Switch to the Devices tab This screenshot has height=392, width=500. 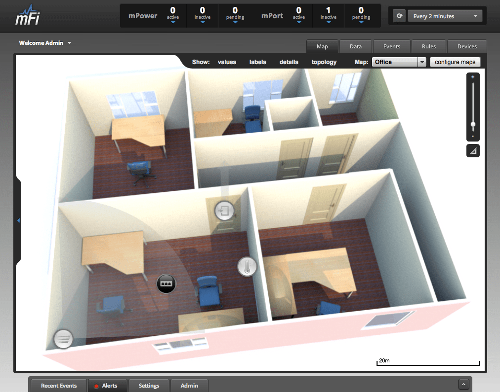pos(467,46)
